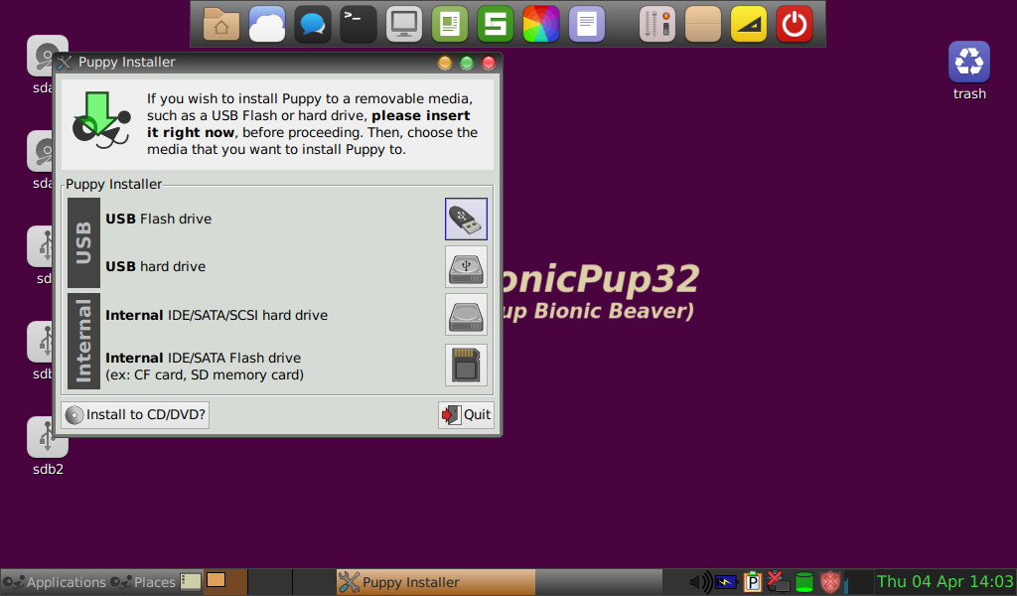
Task: Click the speaker volume icon in the tray
Action: 700,582
